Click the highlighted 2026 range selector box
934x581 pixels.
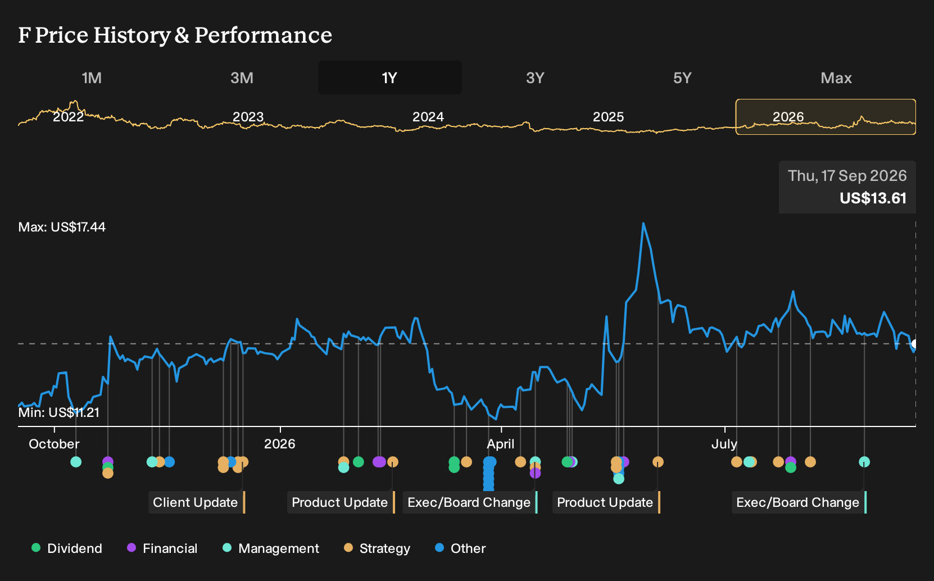point(826,117)
